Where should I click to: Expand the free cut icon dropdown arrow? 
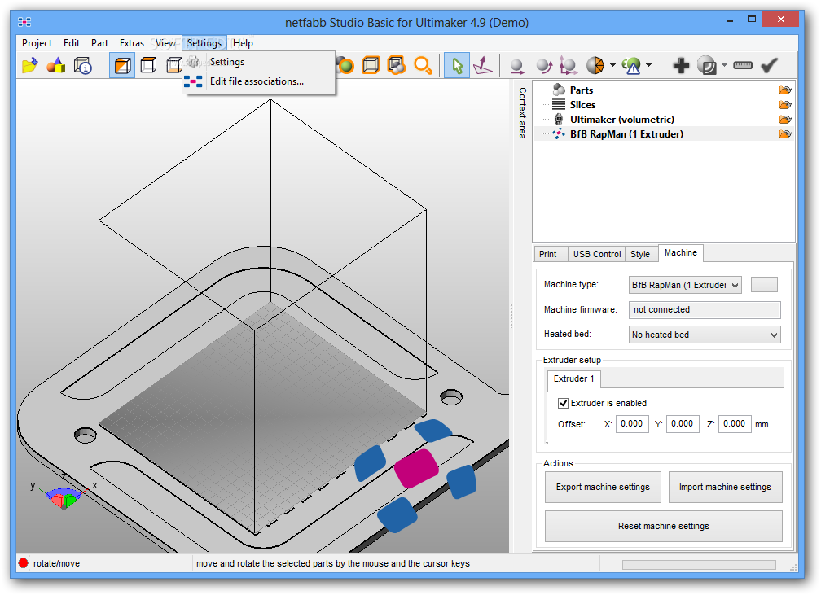(612, 66)
